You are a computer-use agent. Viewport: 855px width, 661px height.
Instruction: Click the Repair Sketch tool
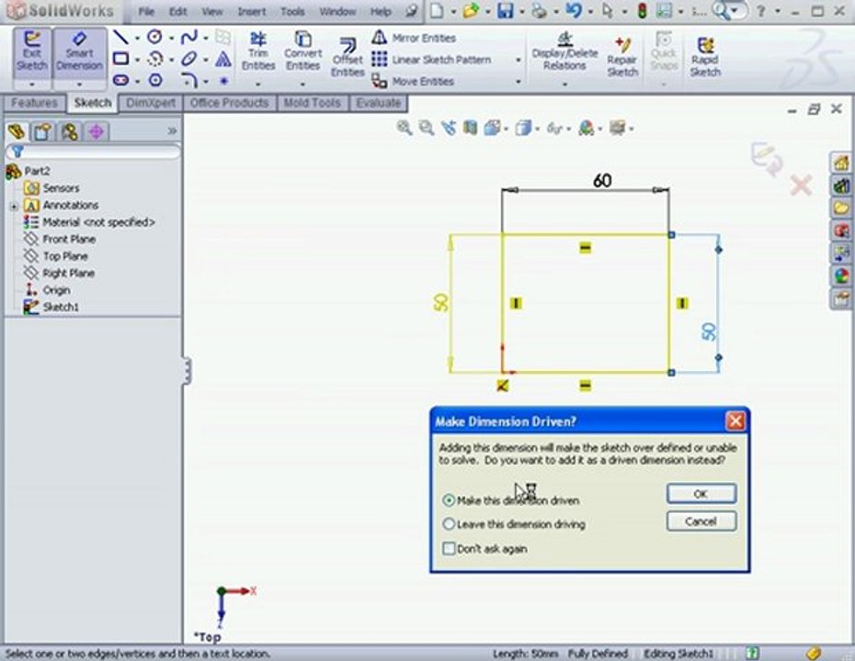tap(622, 57)
